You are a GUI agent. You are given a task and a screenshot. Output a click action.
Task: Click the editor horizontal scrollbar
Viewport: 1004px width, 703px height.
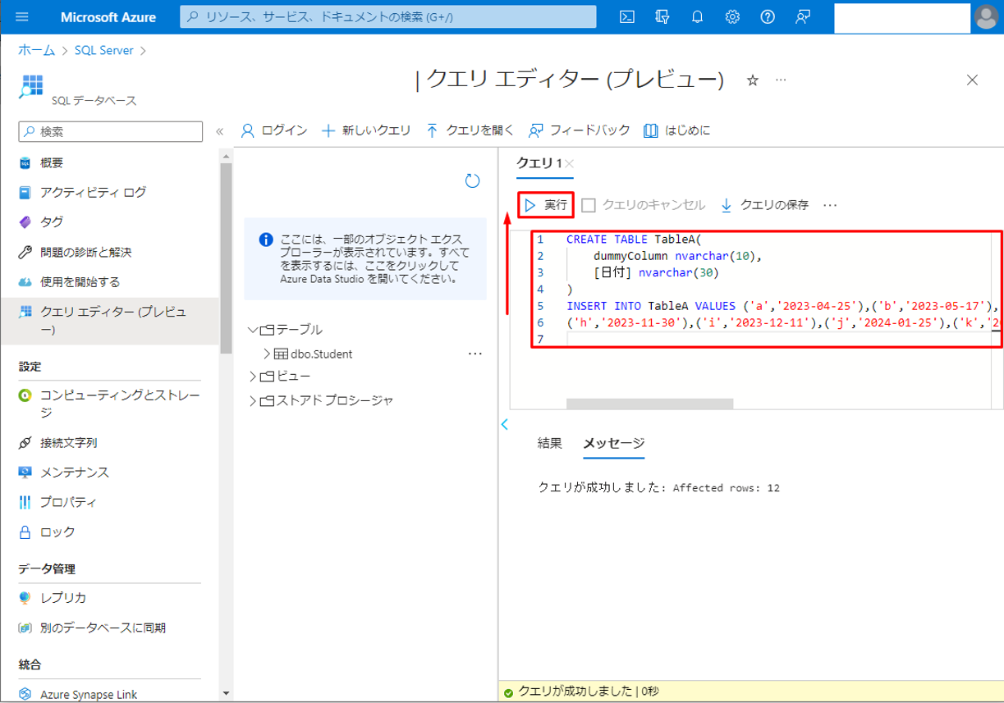649,404
